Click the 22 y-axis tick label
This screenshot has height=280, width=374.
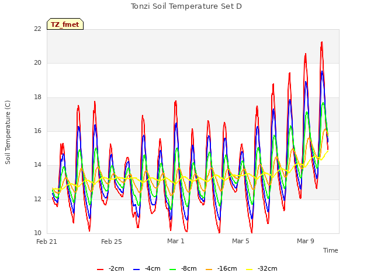[37, 29]
